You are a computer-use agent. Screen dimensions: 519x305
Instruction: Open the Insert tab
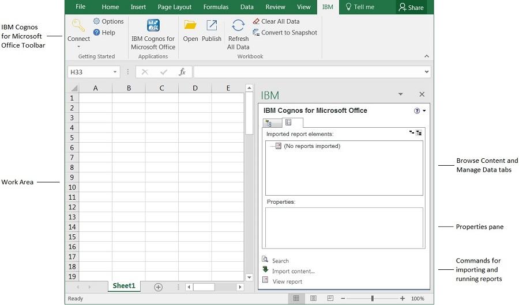pyautogui.click(x=138, y=7)
